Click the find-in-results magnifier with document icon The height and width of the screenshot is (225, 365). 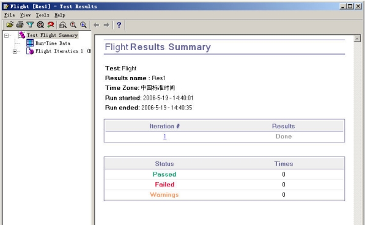pyautogui.click(x=62, y=24)
